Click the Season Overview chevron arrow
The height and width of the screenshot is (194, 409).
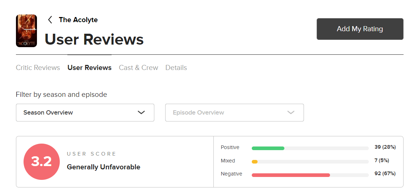pos(141,113)
